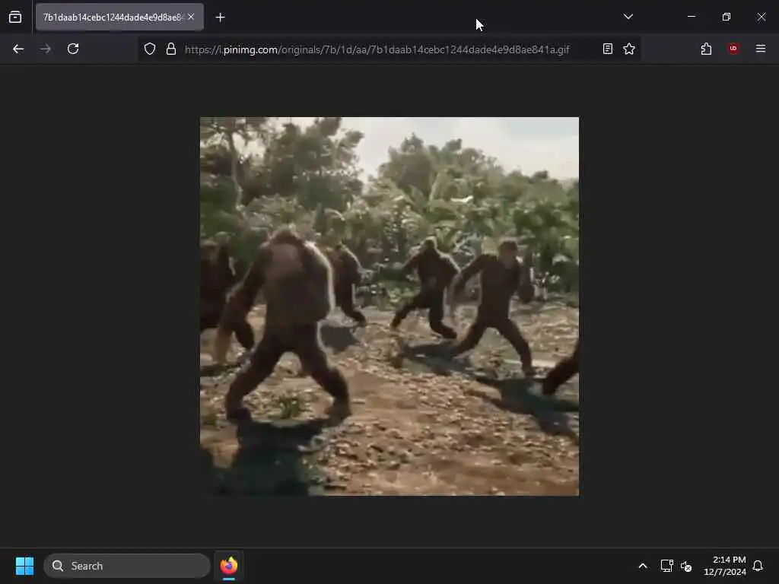Open the Extensions puzzle icon
Screen dimensions: 779x584
[706, 49]
